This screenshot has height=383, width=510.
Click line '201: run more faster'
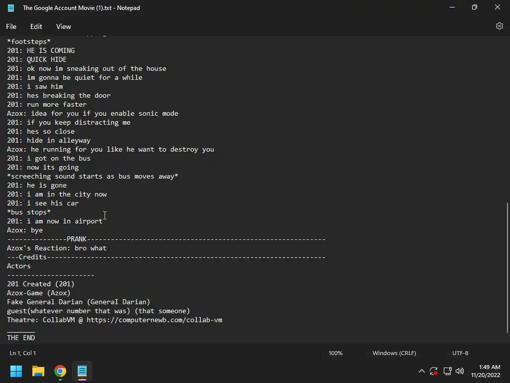point(47,105)
